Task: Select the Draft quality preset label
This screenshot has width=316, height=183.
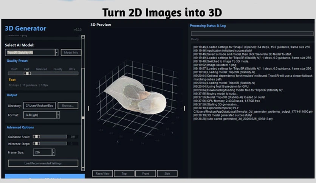Action: click(14, 69)
